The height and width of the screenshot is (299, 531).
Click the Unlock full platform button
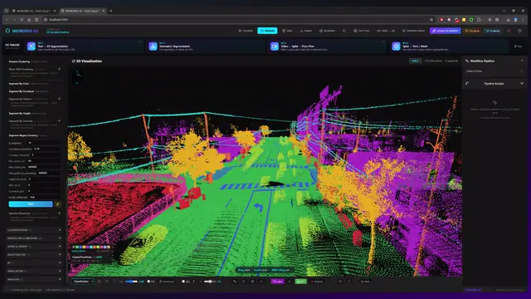(x=446, y=31)
